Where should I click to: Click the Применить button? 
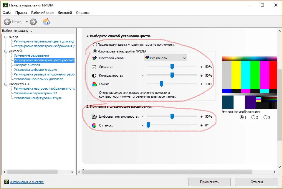[209, 182]
